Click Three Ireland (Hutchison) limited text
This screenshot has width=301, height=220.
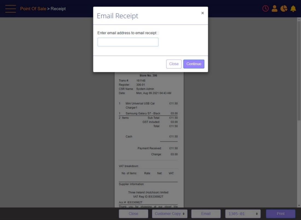pyautogui.click(x=148, y=192)
